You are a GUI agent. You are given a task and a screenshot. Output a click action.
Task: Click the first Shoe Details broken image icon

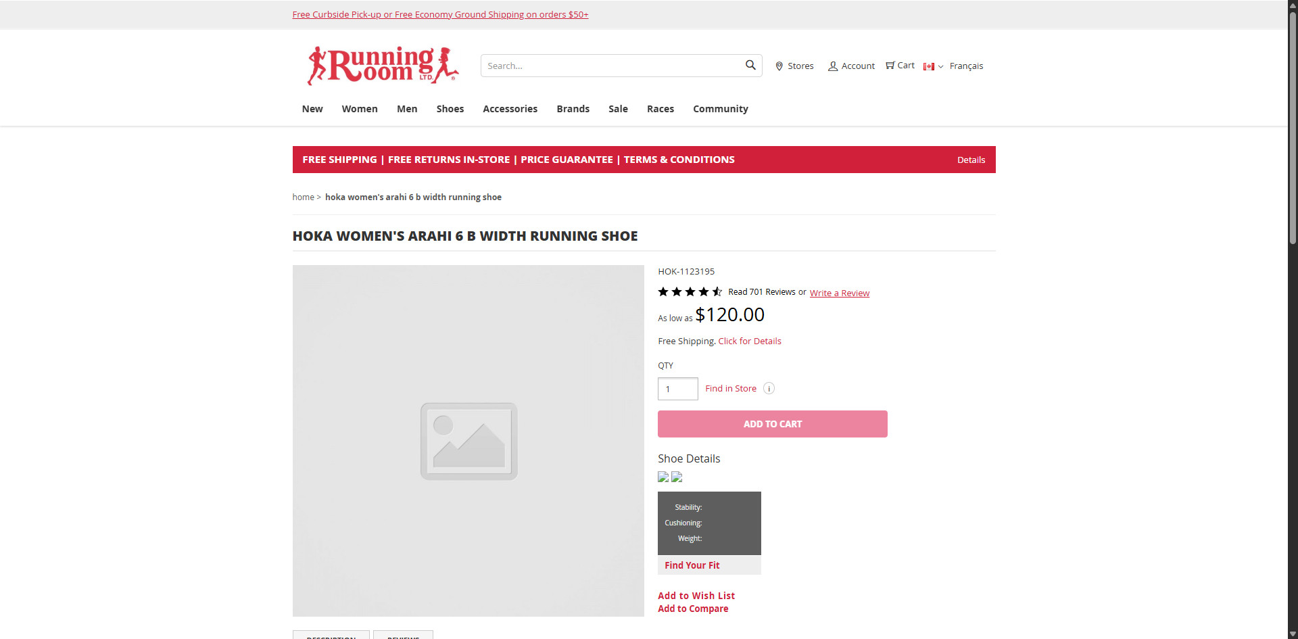(x=663, y=477)
